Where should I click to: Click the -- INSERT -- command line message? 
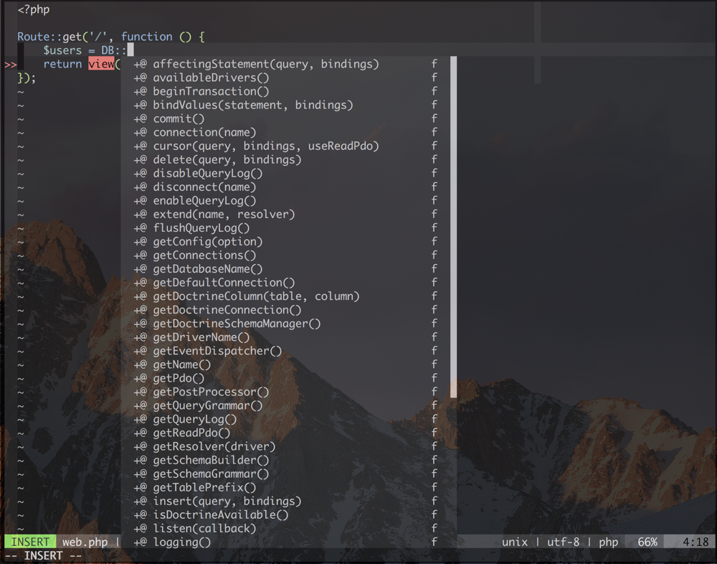tap(44, 556)
